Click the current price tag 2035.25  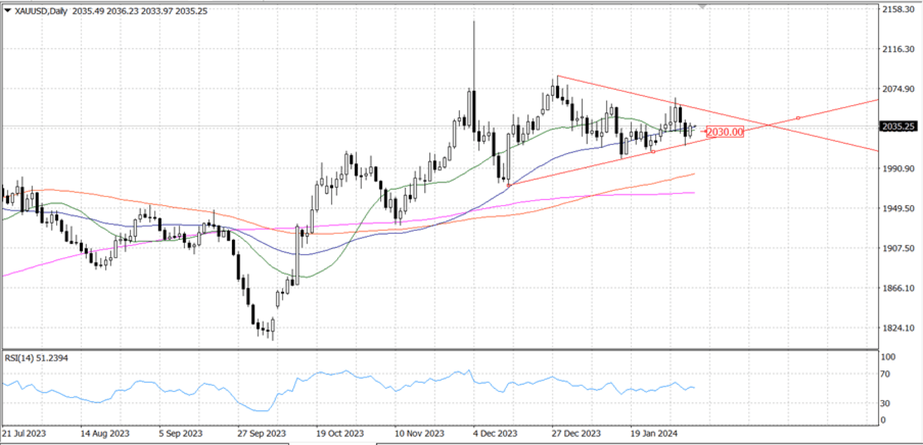click(898, 127)
